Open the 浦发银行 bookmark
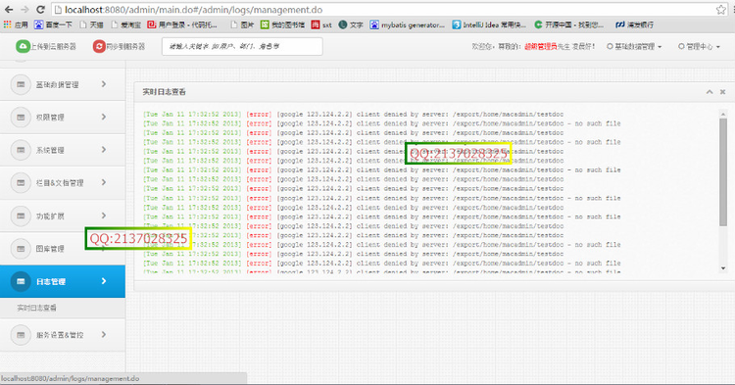This screenshot has width=735, height=385. tap(634, 24)
